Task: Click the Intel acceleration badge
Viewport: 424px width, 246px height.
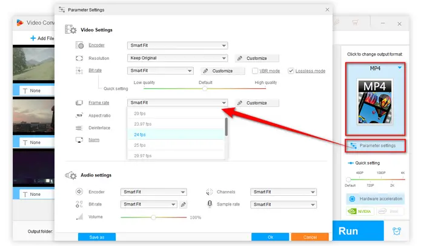Action: (x=389, y=211)
